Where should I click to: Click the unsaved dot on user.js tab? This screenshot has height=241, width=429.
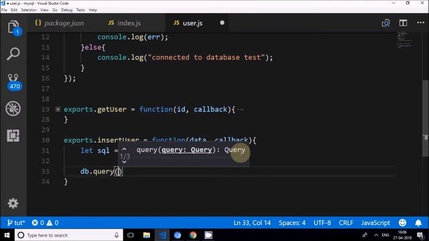click(x=222, y=23)
